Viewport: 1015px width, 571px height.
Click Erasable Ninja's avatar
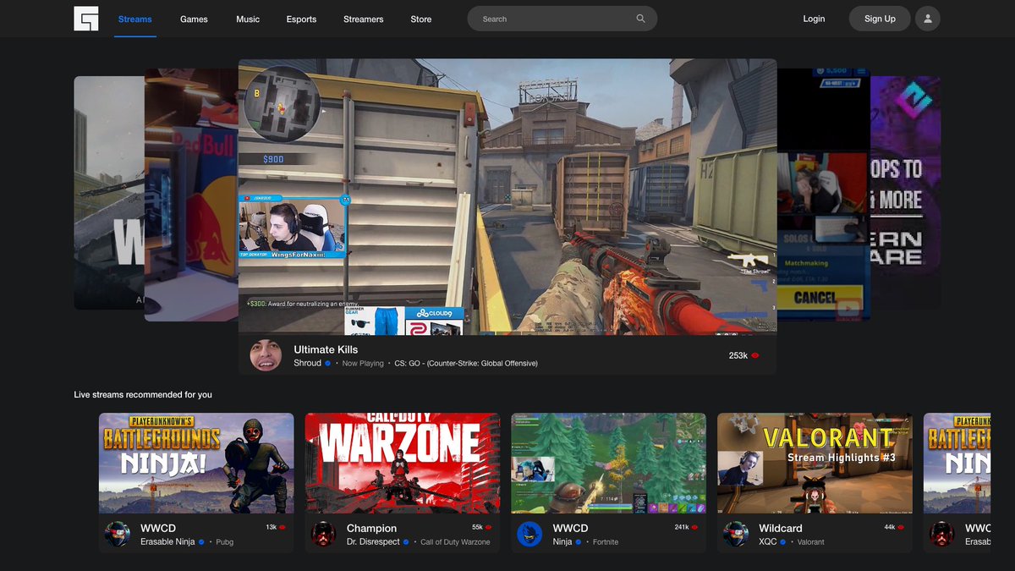[118, 534]
